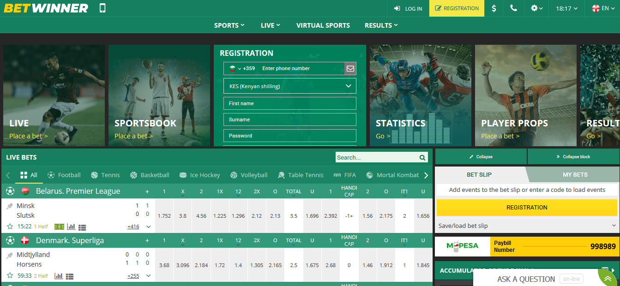Screen dimensions: 620x286
Task: Open the STATISTICS banner tile
Action: pos(421,95)
